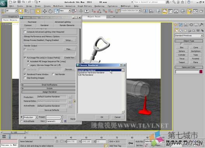Viewport: 205px width, 148px height.
Task: Open the Rendered Frame Window toolbar icon
Action: pos(195,11)
